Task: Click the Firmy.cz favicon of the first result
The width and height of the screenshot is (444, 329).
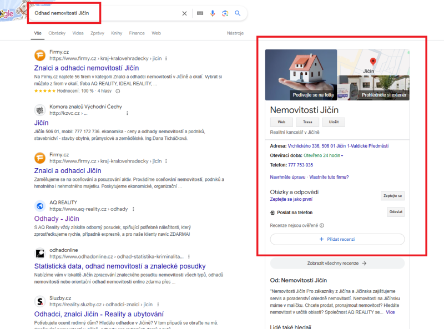Action: click(40, 55)
